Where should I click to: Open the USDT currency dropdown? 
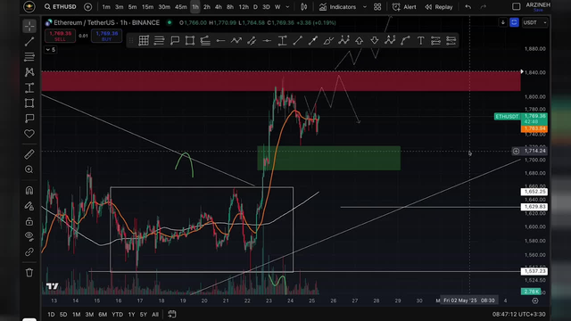click(x=534, y=22)
